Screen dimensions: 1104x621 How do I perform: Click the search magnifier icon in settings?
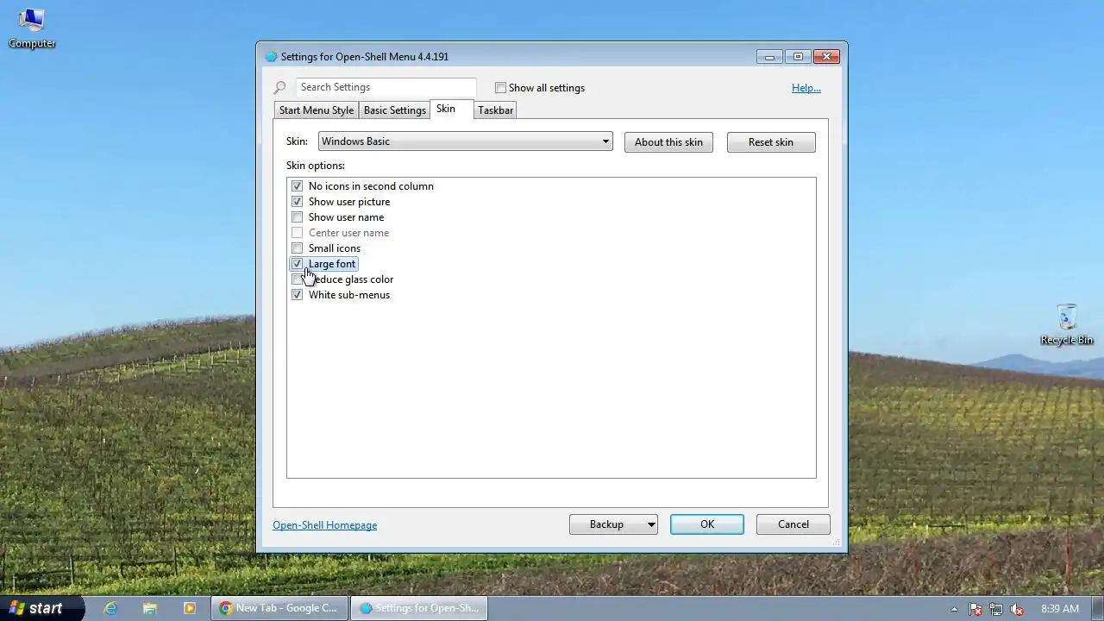(279, 88)
